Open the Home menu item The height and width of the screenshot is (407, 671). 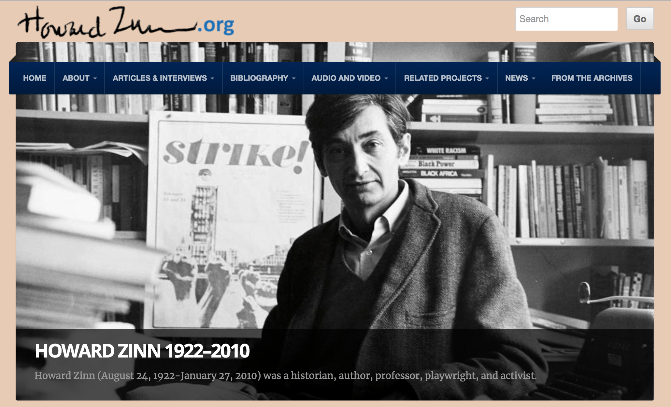tap(35, 78)
